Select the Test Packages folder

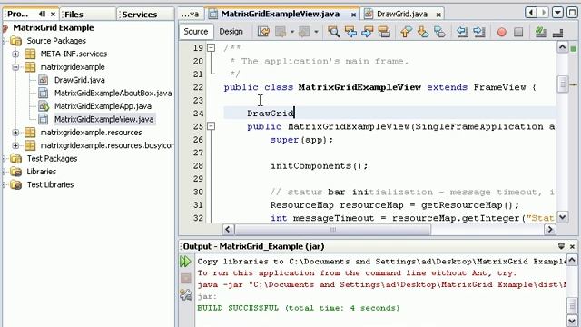(x=52, y=159)
